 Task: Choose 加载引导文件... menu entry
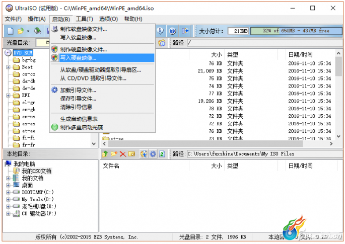click(103, 91)
